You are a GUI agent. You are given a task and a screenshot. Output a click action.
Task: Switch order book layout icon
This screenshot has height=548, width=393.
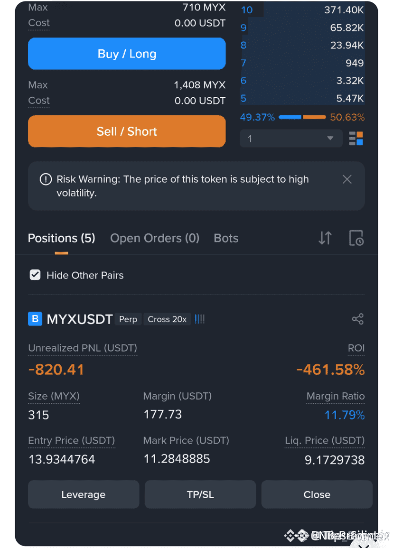(x=356, y=139)
